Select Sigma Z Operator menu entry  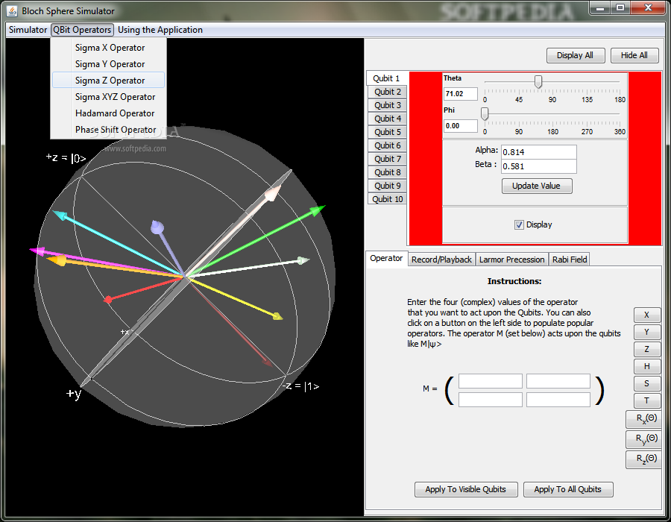point(109,80)
